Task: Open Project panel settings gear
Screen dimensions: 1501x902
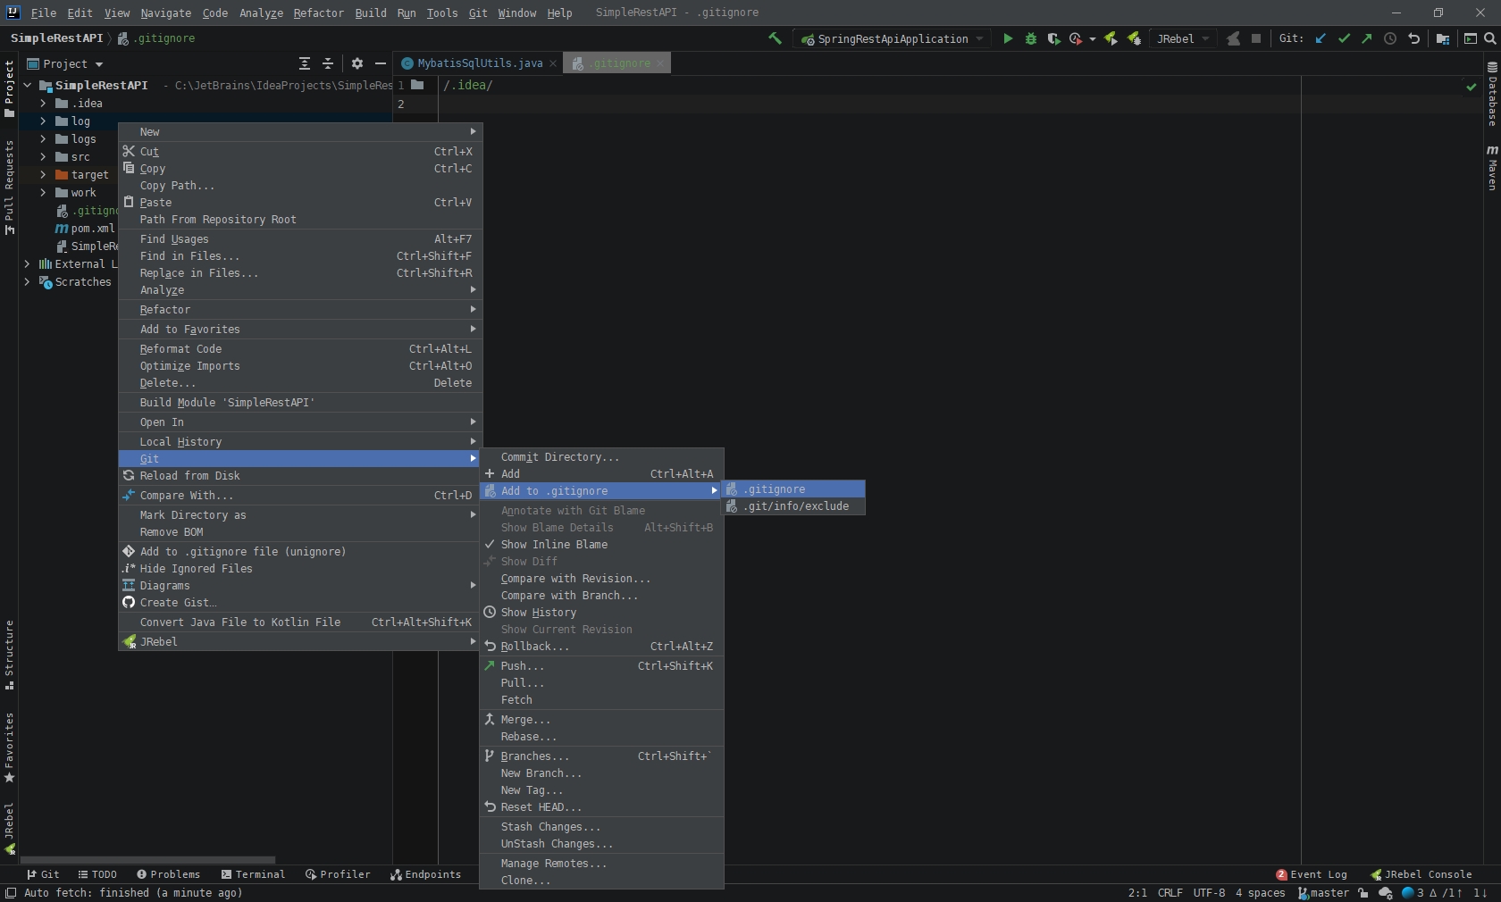Action: point(357,63)
